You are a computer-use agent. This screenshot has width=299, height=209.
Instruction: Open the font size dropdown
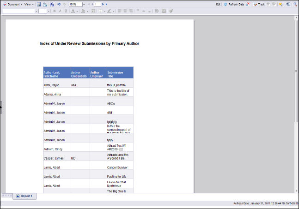49,11
